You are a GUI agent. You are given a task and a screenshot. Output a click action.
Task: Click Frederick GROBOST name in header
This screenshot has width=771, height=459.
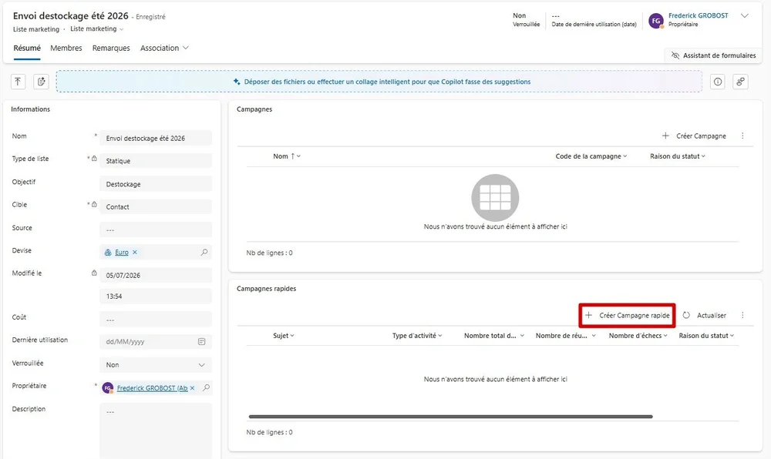click(699, 15)
